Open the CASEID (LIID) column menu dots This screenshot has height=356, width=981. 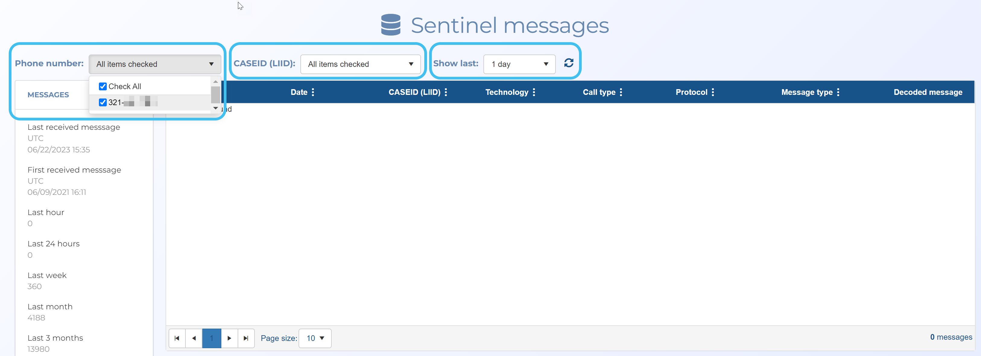tap(445, 92)
